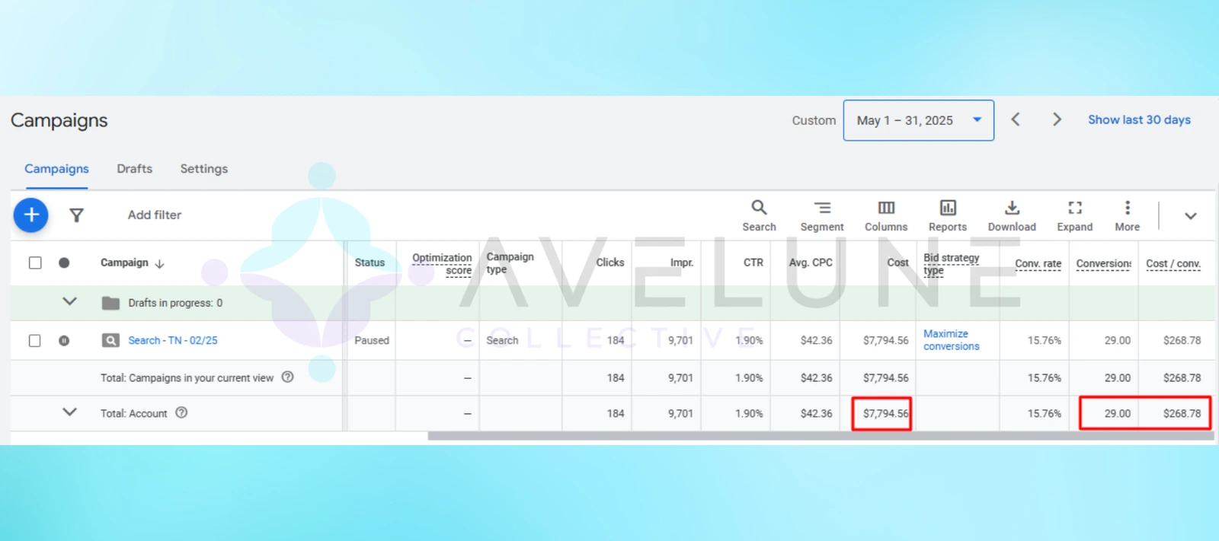Open the funnel filter icon
Viewport: 1219px width, 541px height.
(x=76, y=215)
